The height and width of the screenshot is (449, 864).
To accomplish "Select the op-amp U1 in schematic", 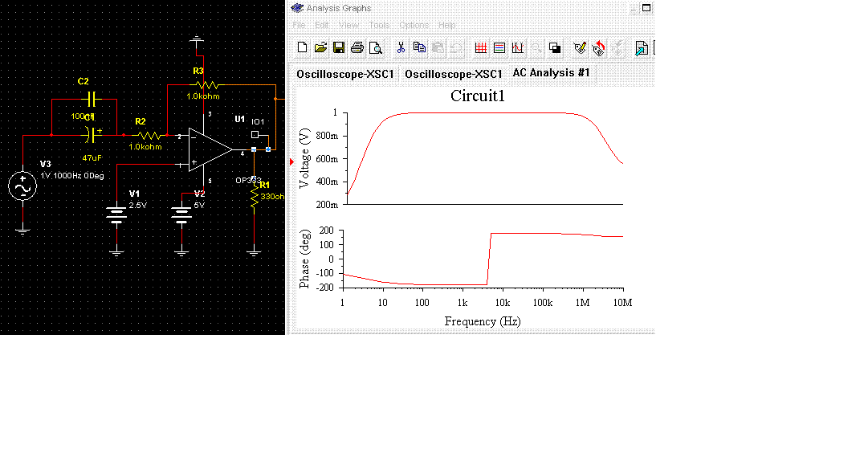I will 210,150.
